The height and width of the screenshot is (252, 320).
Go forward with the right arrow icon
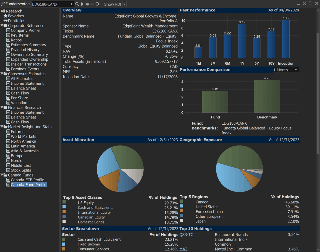pos(92,4)
